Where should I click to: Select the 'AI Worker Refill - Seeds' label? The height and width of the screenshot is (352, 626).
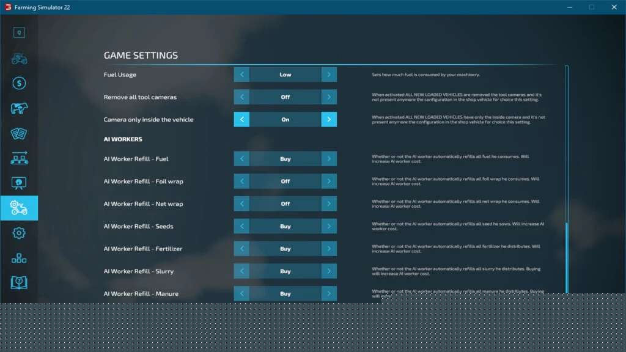pos(139,226)
